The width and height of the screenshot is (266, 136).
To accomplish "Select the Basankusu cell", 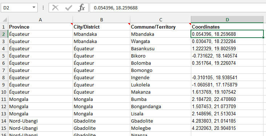I will [x=160, y=48].
